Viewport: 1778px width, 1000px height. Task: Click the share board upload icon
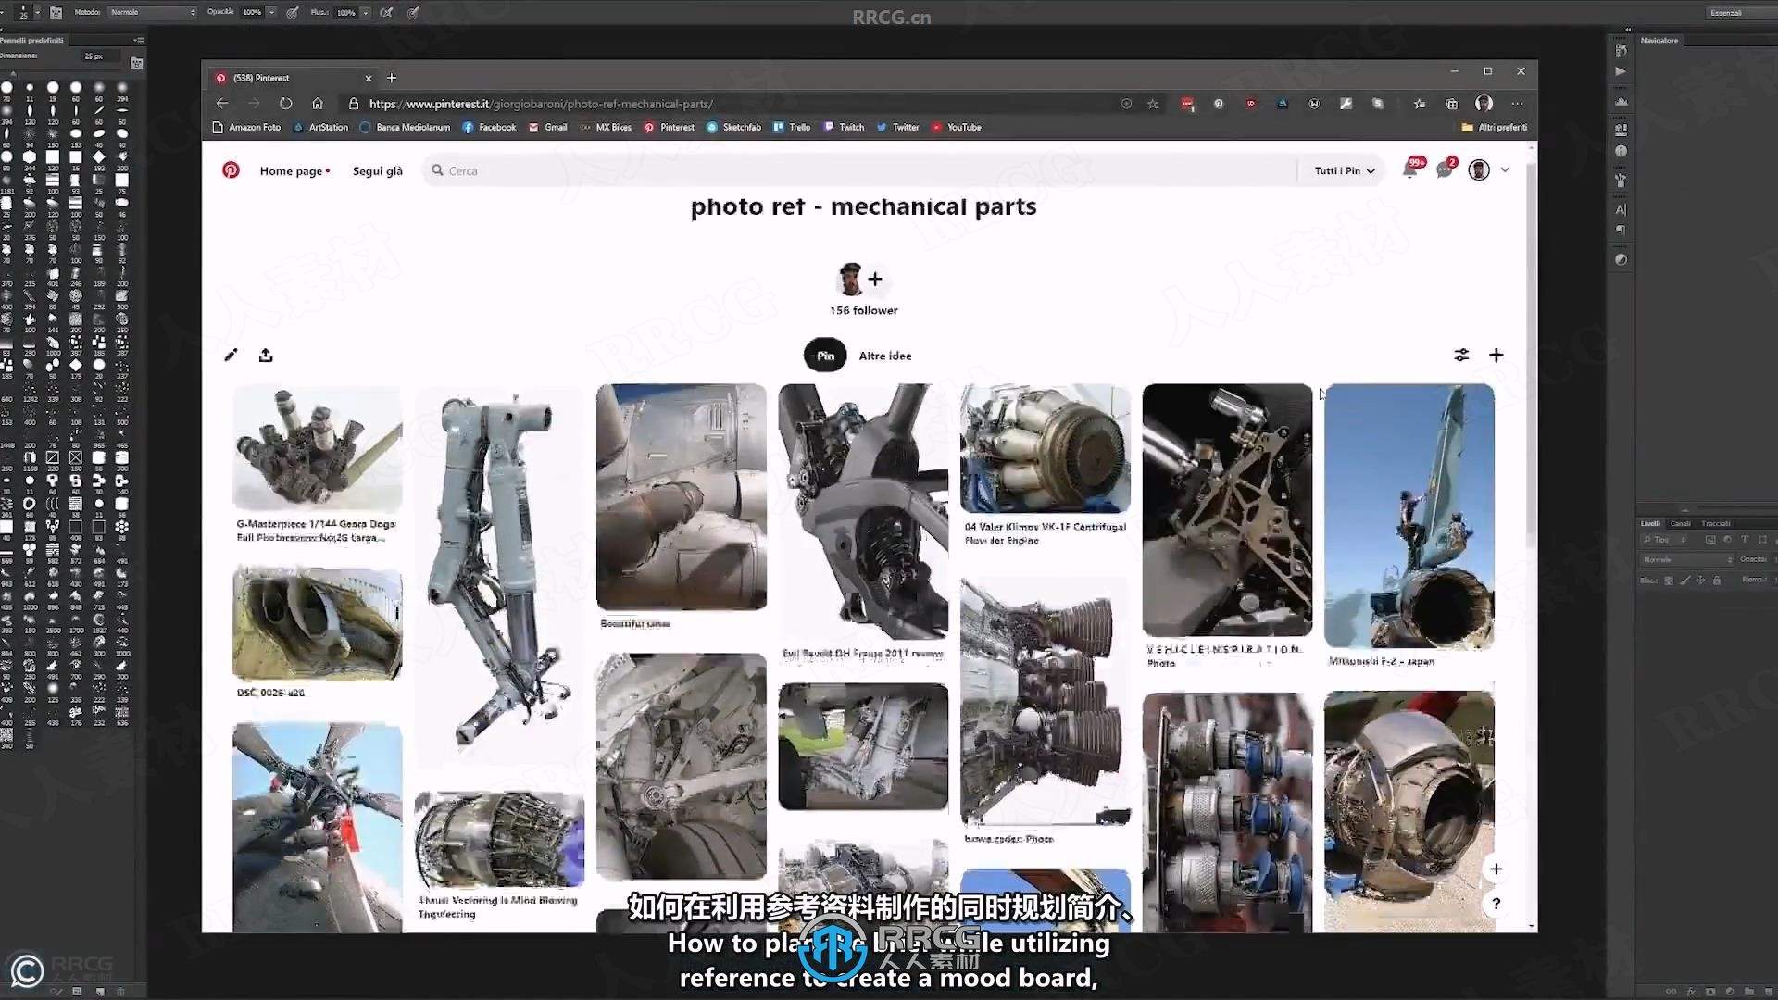pos(266,355)
